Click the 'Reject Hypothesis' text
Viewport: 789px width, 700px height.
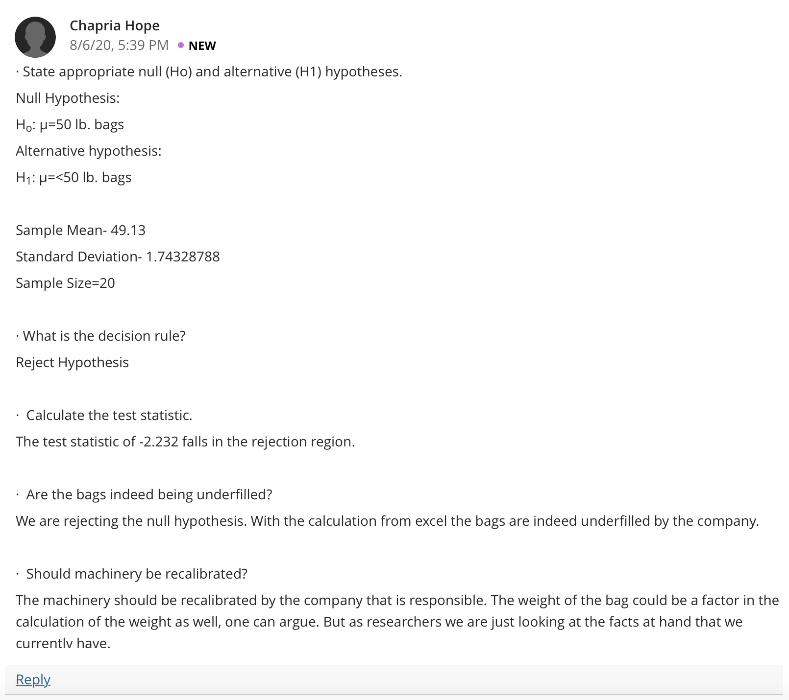pos(73,362)
